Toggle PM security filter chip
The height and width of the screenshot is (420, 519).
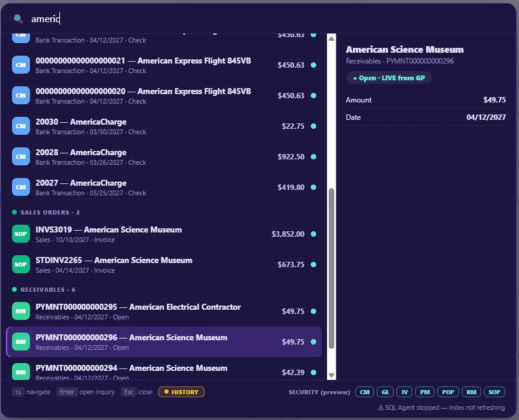425,392
